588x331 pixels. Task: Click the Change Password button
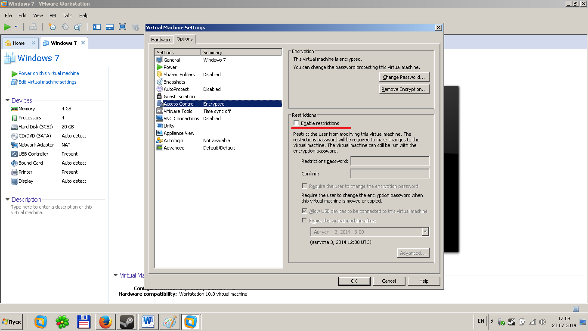tap(404, 77)
